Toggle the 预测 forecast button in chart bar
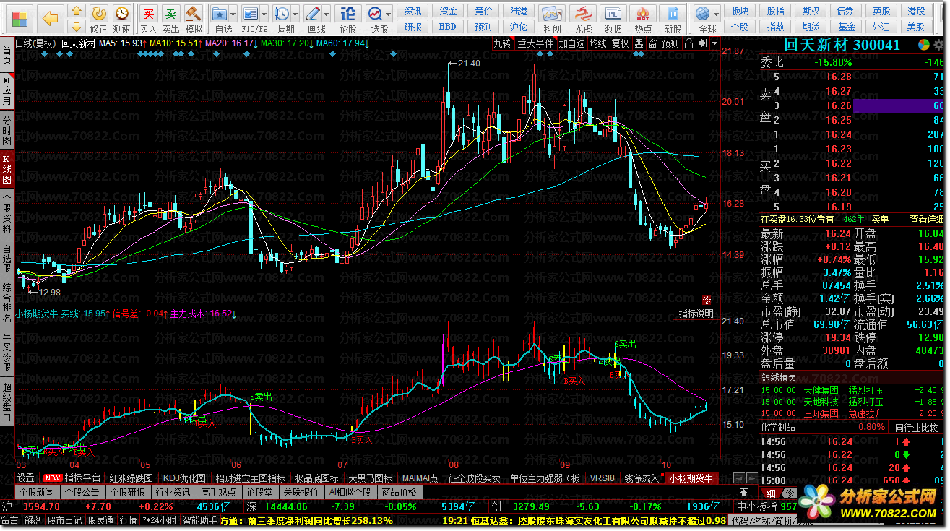The width and height of the screenshot is (950, 531). tap(670, 43)
